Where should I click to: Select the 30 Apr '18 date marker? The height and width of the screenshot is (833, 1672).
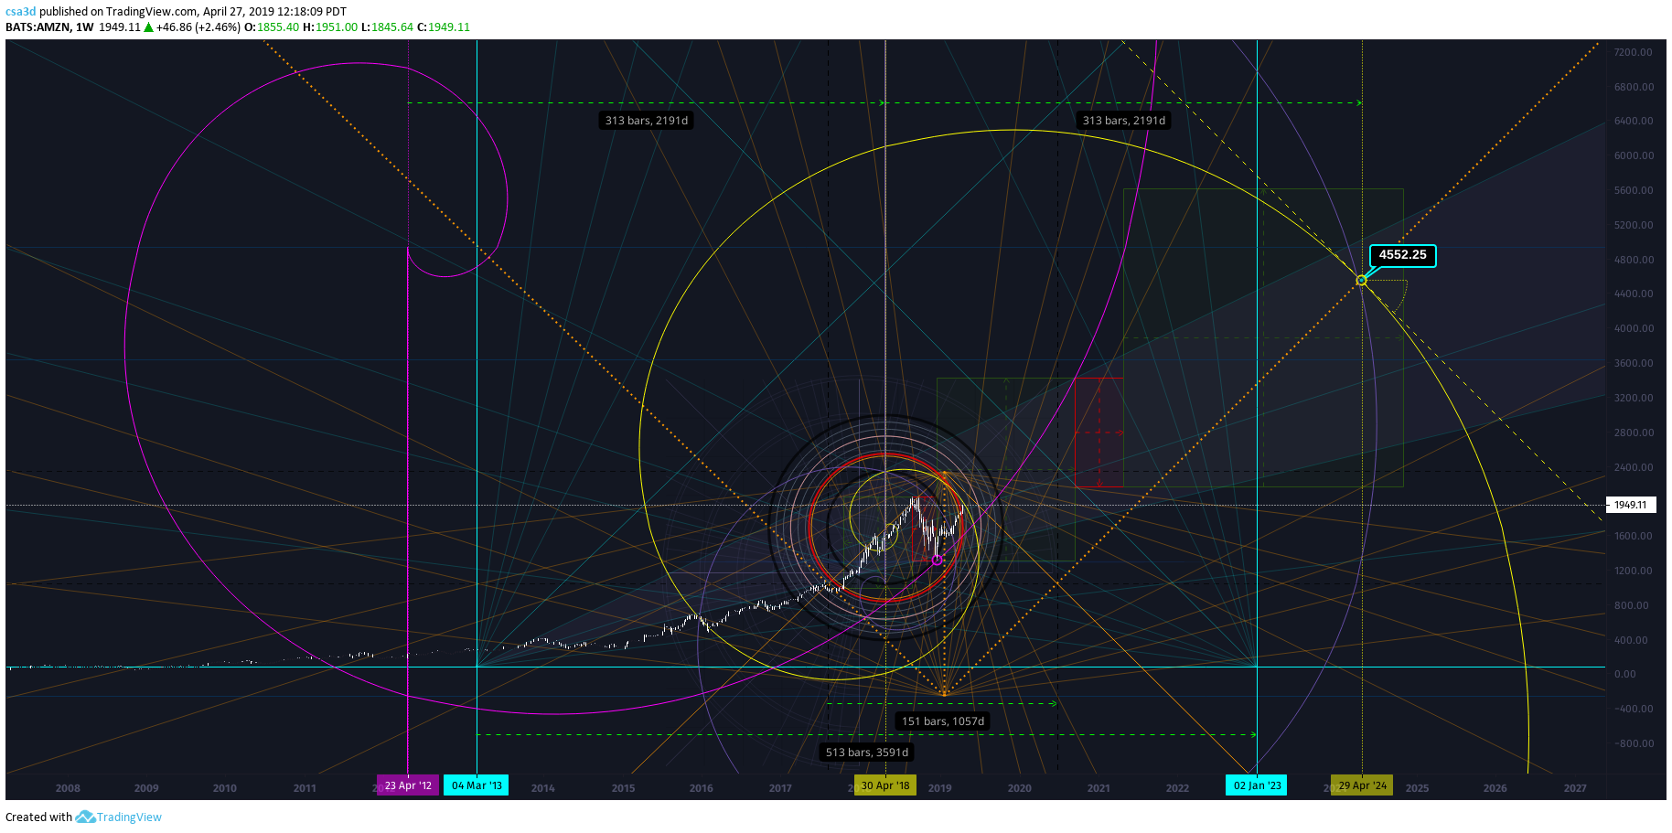tap(885, 785)
